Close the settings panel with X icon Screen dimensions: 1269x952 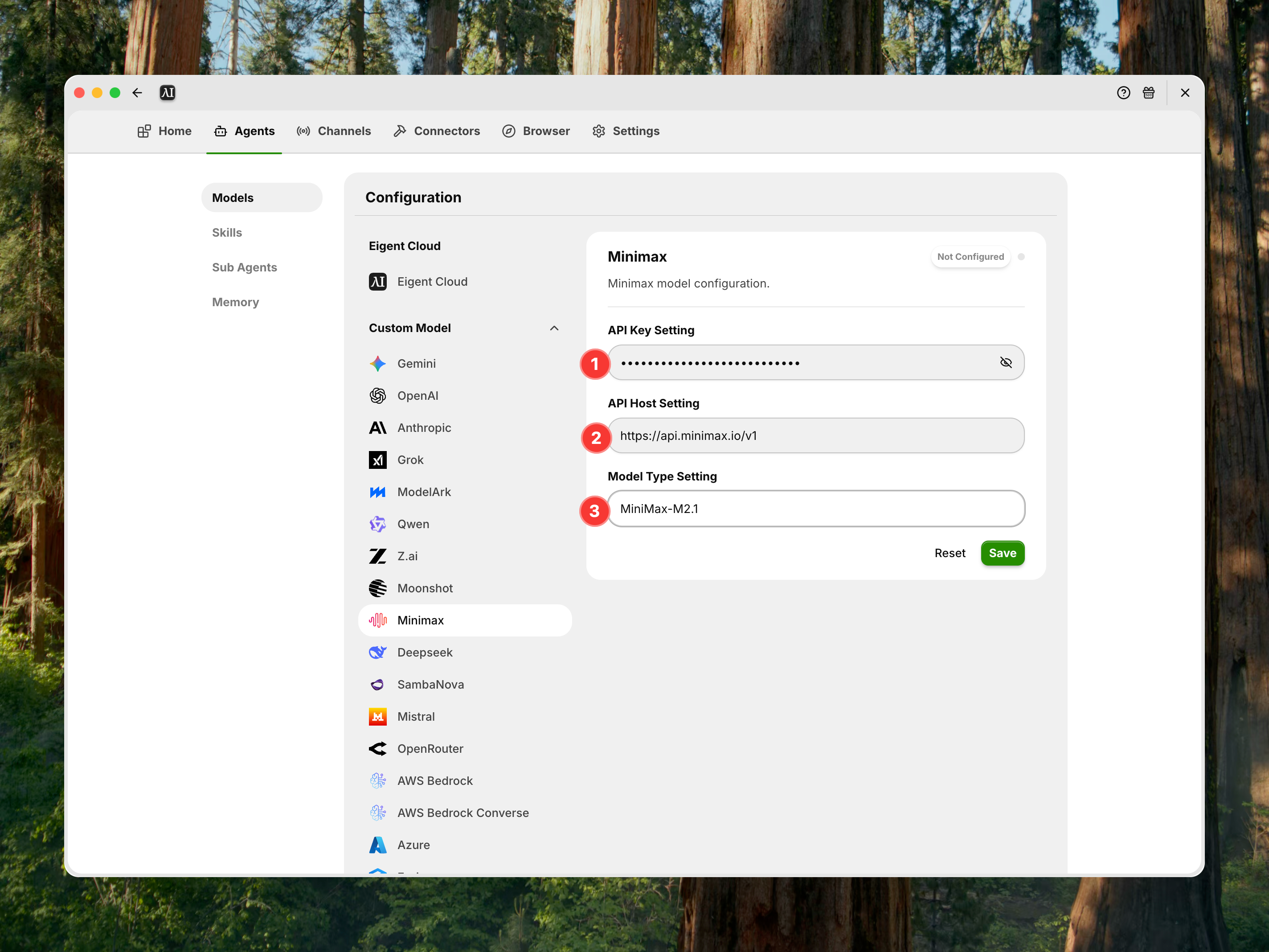click(1185, 93)
